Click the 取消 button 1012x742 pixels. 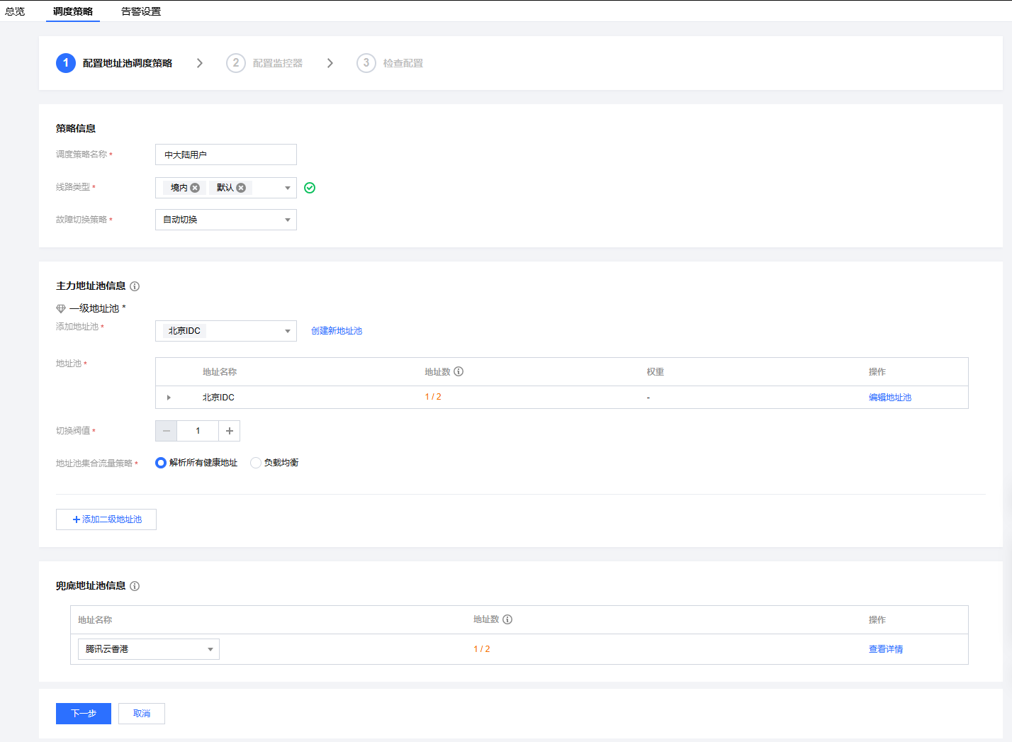142,714
